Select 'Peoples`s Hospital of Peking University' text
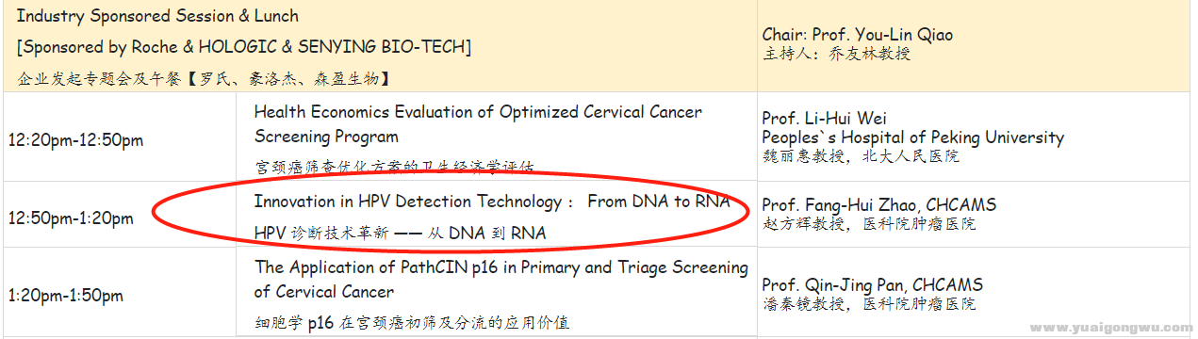The image size is (1198, 339). (x=912, y=137)
